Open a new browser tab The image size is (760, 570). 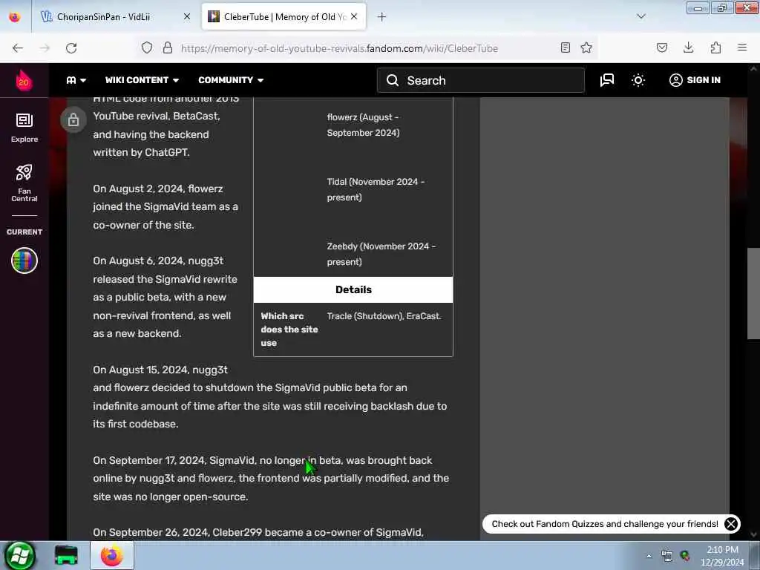[x=382, y=17]
